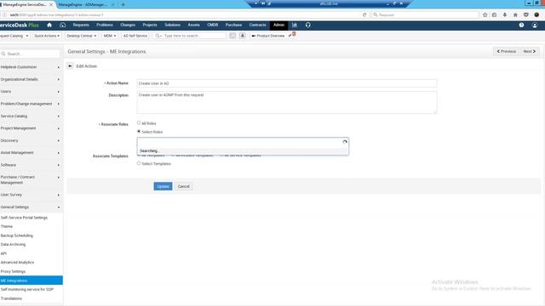This screenshot has width=545, height=306.
Task: Open the Assets menu
Action: pos(193,25)
